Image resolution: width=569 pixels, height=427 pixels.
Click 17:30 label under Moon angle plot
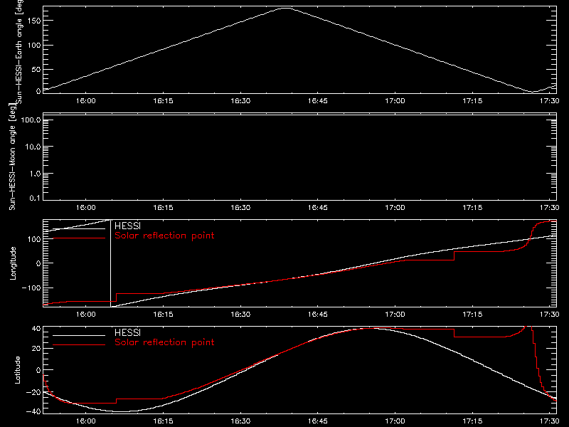point(549,208)
